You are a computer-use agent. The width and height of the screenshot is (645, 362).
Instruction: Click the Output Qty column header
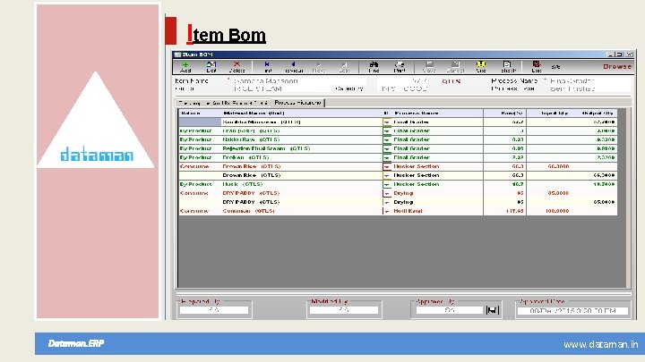(594, 113)
